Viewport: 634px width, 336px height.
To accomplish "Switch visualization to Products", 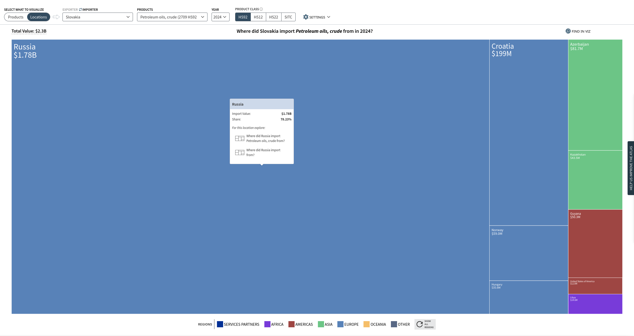I will (16, 17).
